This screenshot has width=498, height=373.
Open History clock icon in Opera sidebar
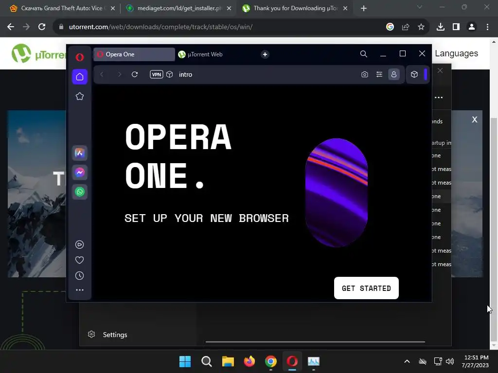(79, 276)
